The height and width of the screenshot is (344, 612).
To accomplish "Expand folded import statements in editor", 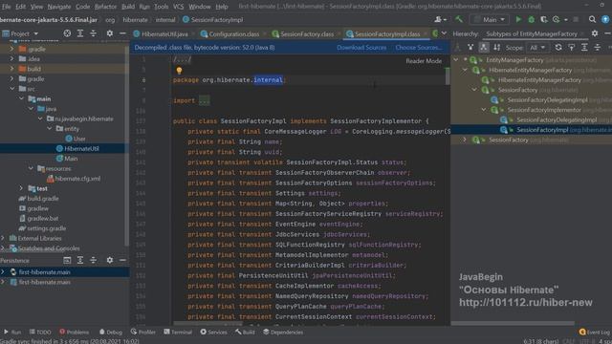I will tap(204, 100).
